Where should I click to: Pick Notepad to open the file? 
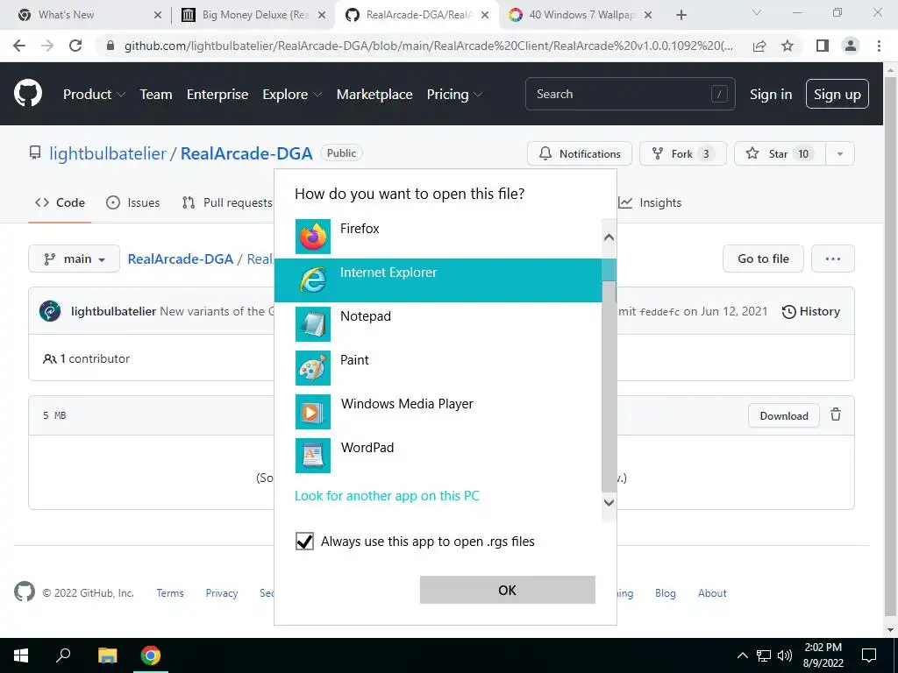(438, 324)
